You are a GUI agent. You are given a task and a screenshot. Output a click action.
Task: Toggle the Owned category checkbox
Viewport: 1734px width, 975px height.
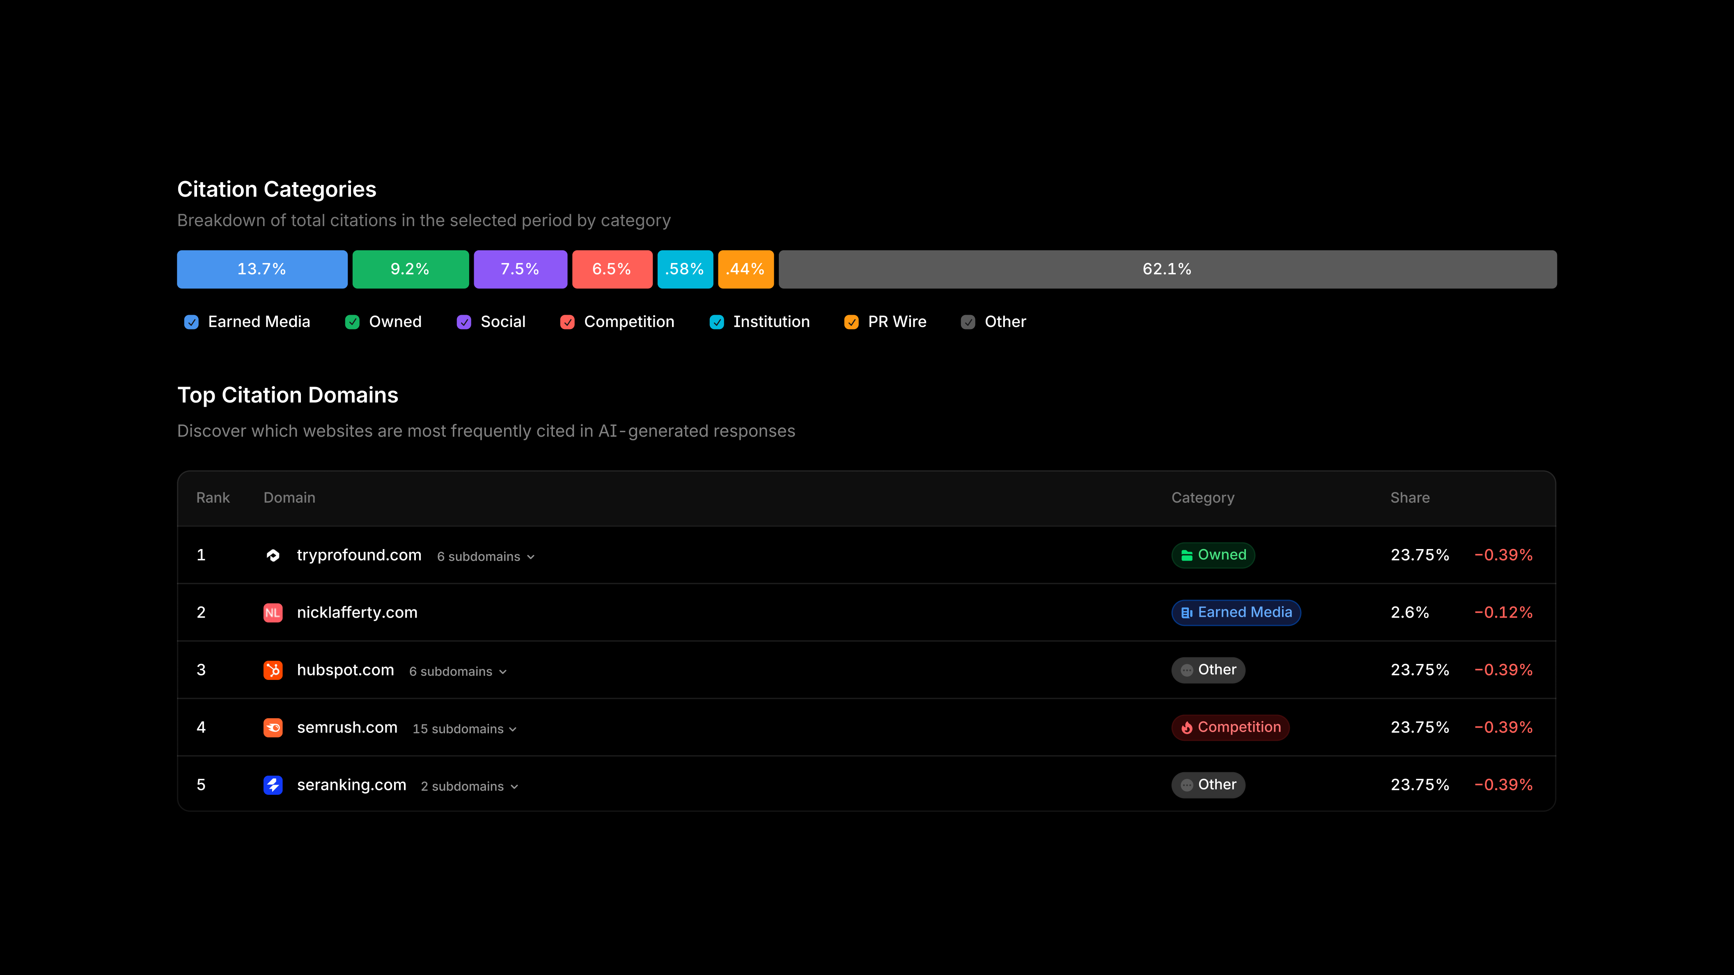point(352,322)
